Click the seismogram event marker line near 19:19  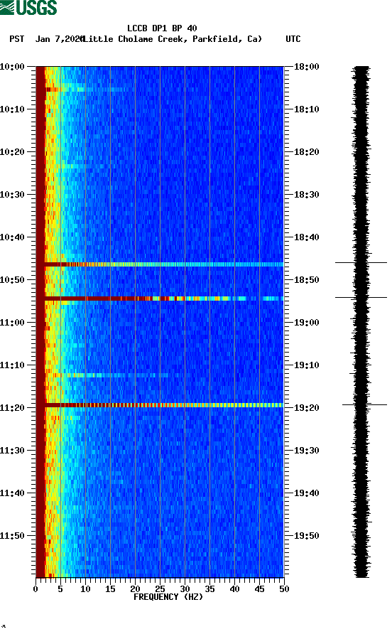point(364,404)
